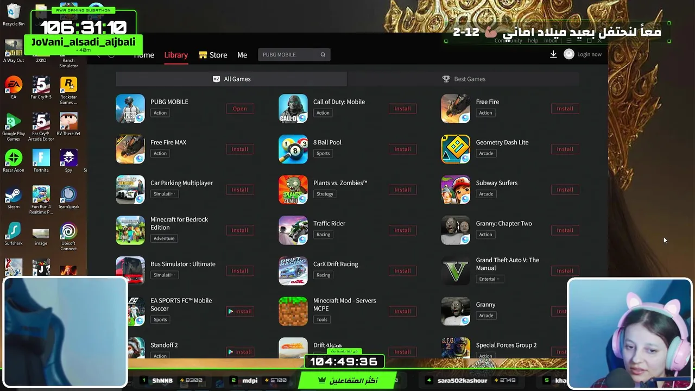Select Minecraft Mod - Servers MCPE icon
The height and width of the screenshot is (391, 695).
click(x=293, y=311)
